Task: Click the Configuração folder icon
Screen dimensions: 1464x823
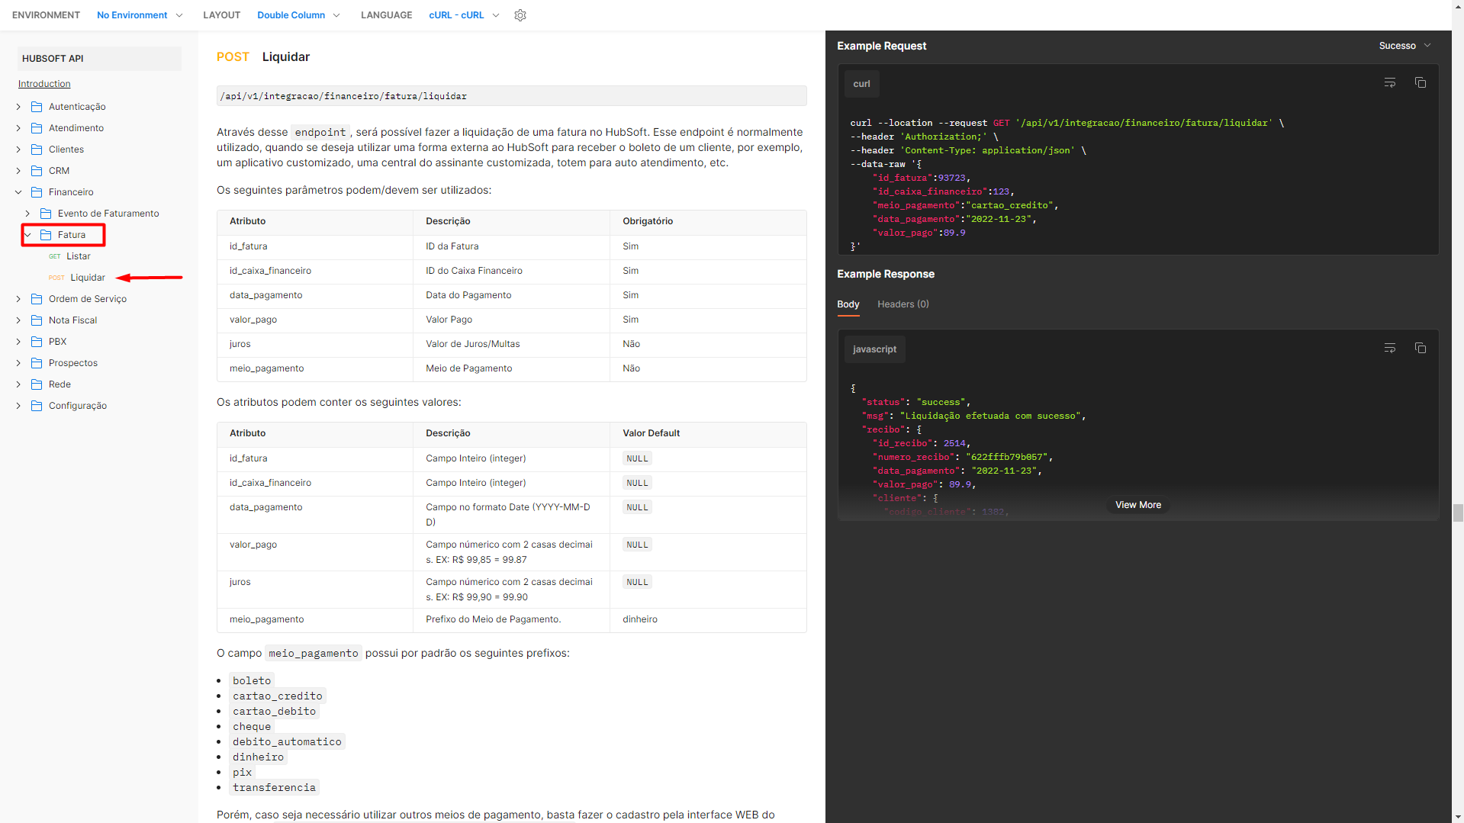Action: click(x=37, y=406)
